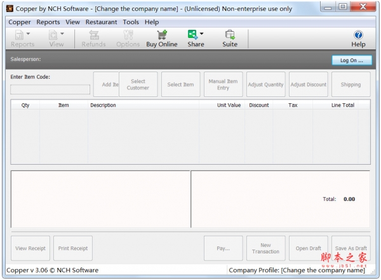The image size is (381, 280).
Task: Click the Qty column header
Action: tap(25, 105)
